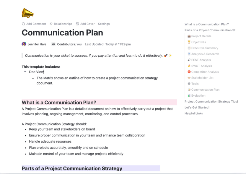Go to Project Communication Strategy Tips! section
The image size is (246, 174).
pos(211,102)
